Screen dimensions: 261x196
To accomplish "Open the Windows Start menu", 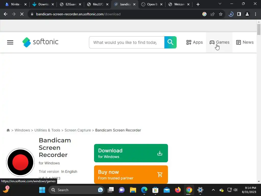I will (42, 190).
